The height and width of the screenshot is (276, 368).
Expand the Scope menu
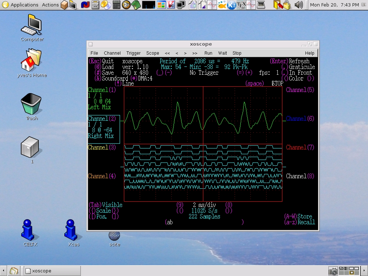point(152,53)
